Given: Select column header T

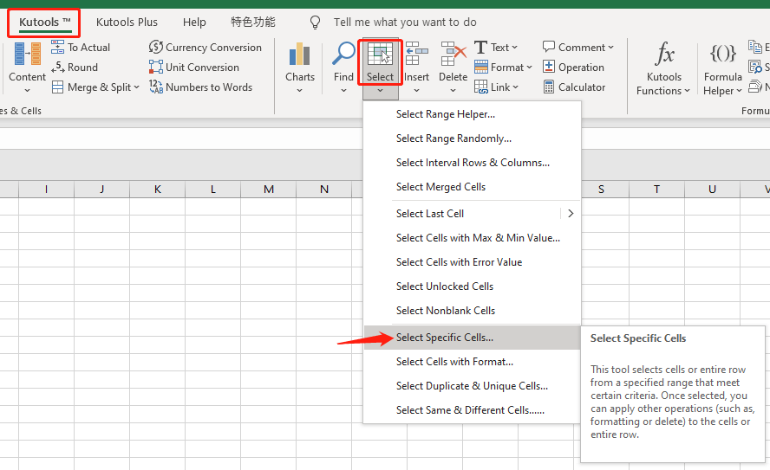Looking at the screenshot, I should point(656,190).
